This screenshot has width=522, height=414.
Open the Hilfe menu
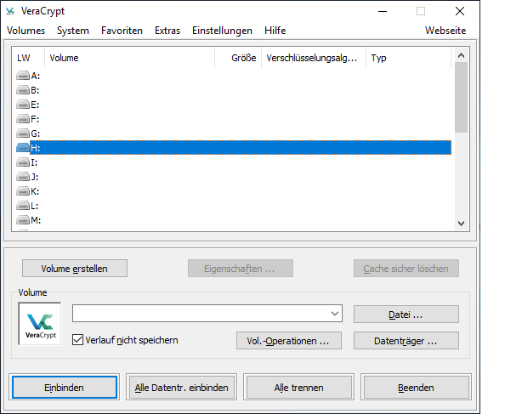[275, 31]
